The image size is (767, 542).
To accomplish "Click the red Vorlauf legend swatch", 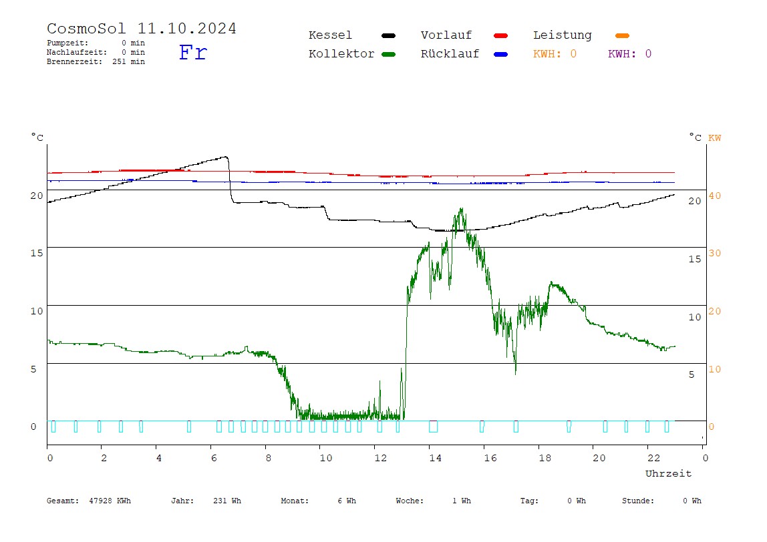I will point(501,35).
